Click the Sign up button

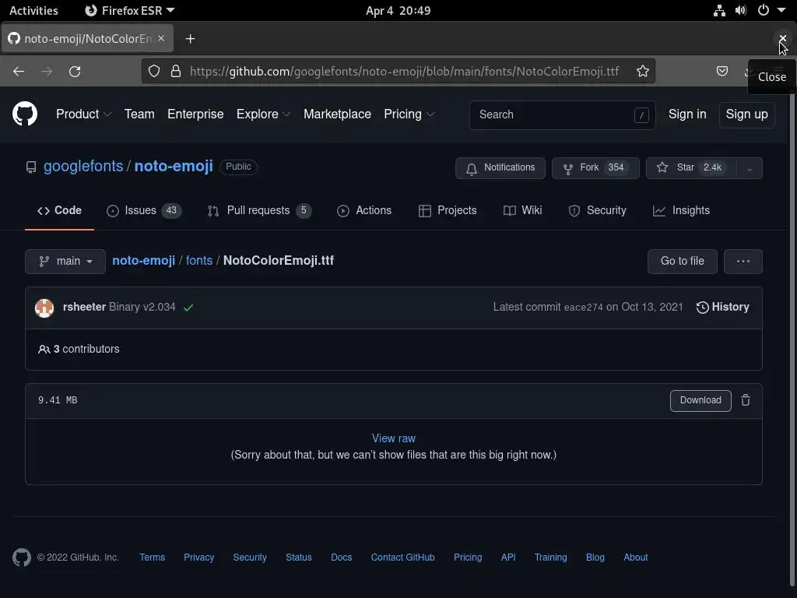[746, 114]
